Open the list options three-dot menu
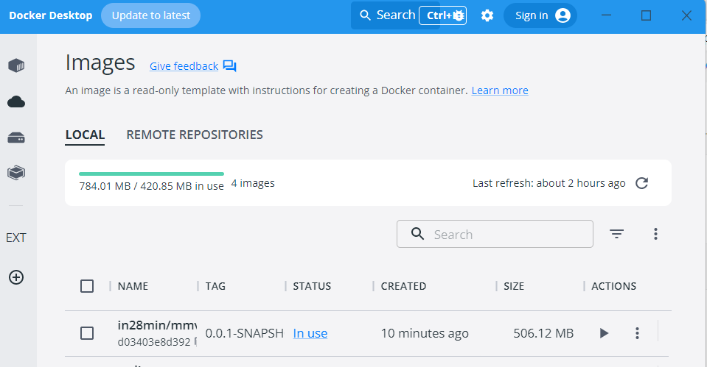 (655, 234)
